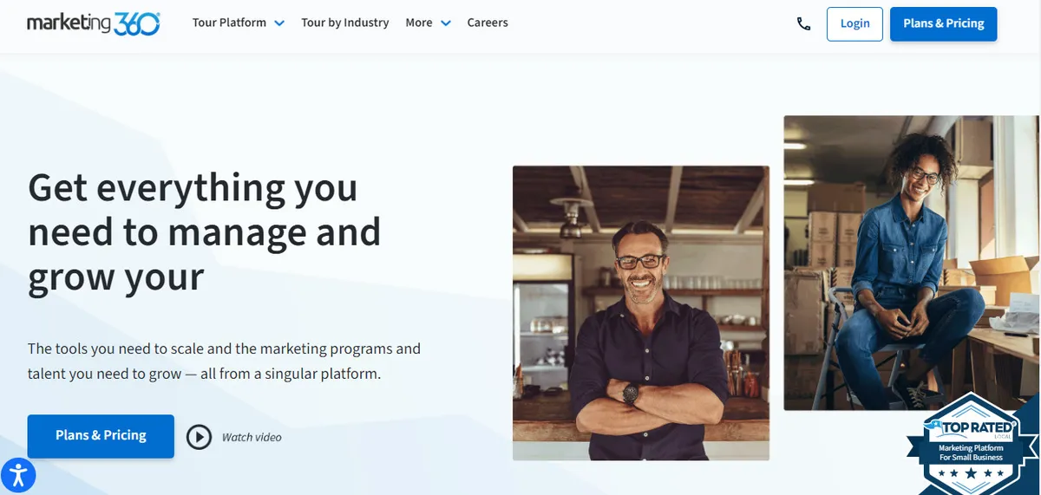
Task: Open the Tour Platform menu label
Action: click(x=229, y=23)
